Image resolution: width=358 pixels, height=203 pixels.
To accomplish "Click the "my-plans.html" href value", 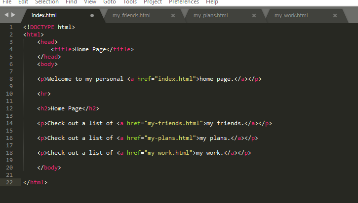I will click(x=170, y=138).
